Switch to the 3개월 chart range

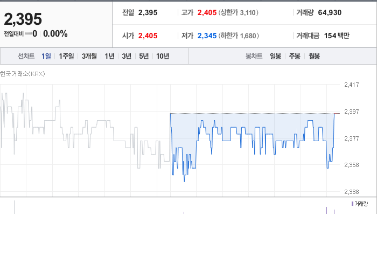89,56
